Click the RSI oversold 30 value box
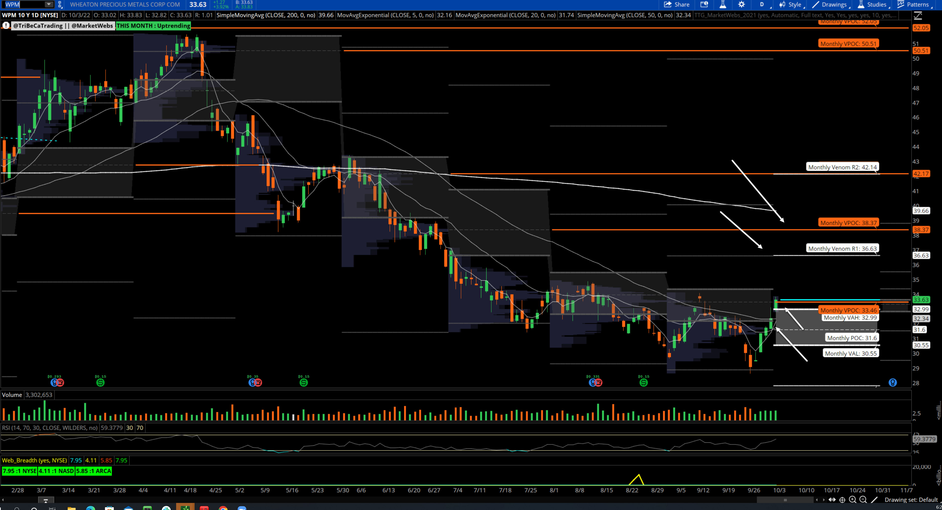Viewport: 942px width, 510px height. 129,428
